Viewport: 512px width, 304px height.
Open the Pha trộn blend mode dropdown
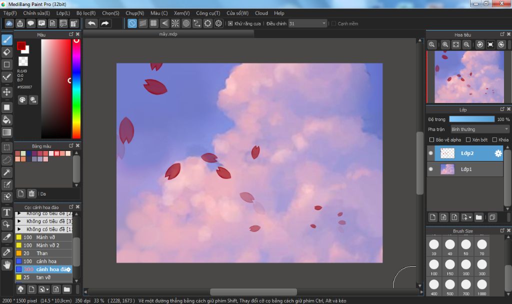(x=480, y=129)
